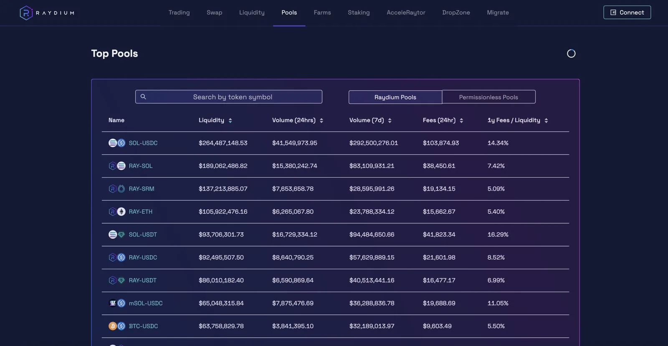This screenshot has height=346, width=668.
Task: Sort by 1y Fees / Liquidity arrows
Action: (546, 121)
